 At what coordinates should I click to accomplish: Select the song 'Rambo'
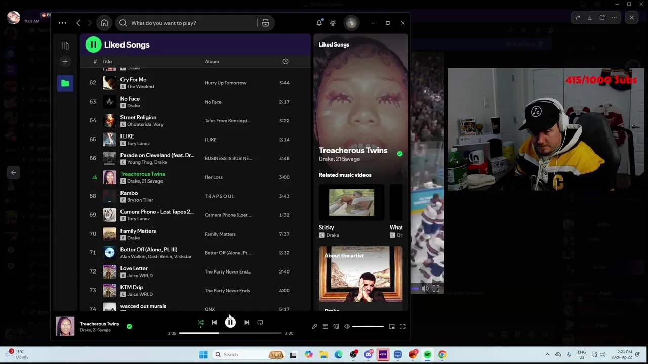[x=129, y=193]
